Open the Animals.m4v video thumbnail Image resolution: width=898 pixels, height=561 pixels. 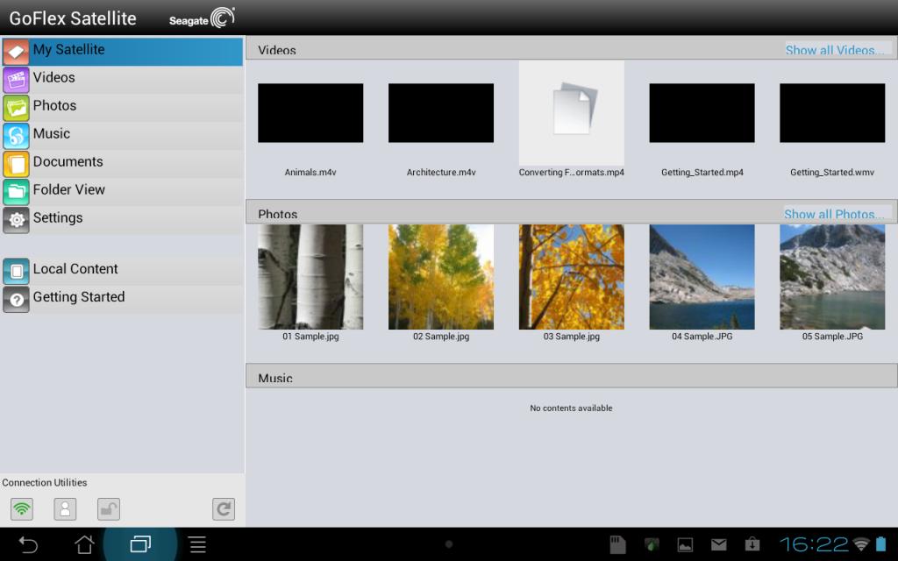pyautogui.click(x=310, y=113)
